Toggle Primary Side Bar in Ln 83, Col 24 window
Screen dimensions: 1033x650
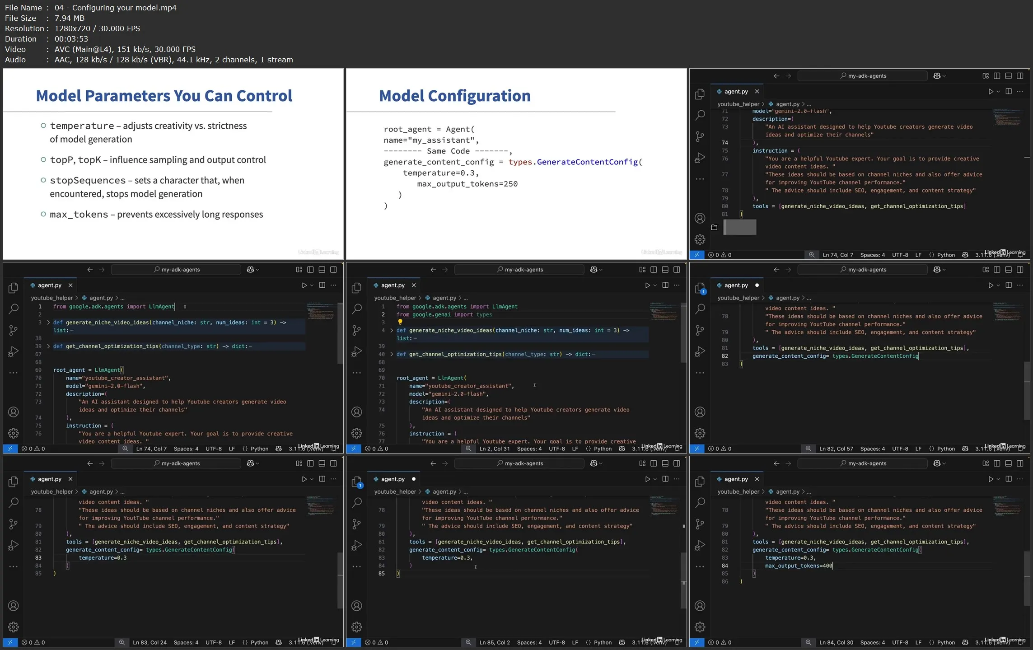(310, 463)
